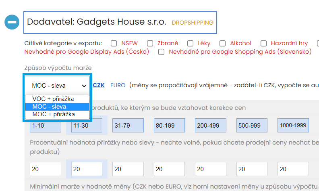Click the 80-199 price range field

pyautogui.click(x=169, y=126)
